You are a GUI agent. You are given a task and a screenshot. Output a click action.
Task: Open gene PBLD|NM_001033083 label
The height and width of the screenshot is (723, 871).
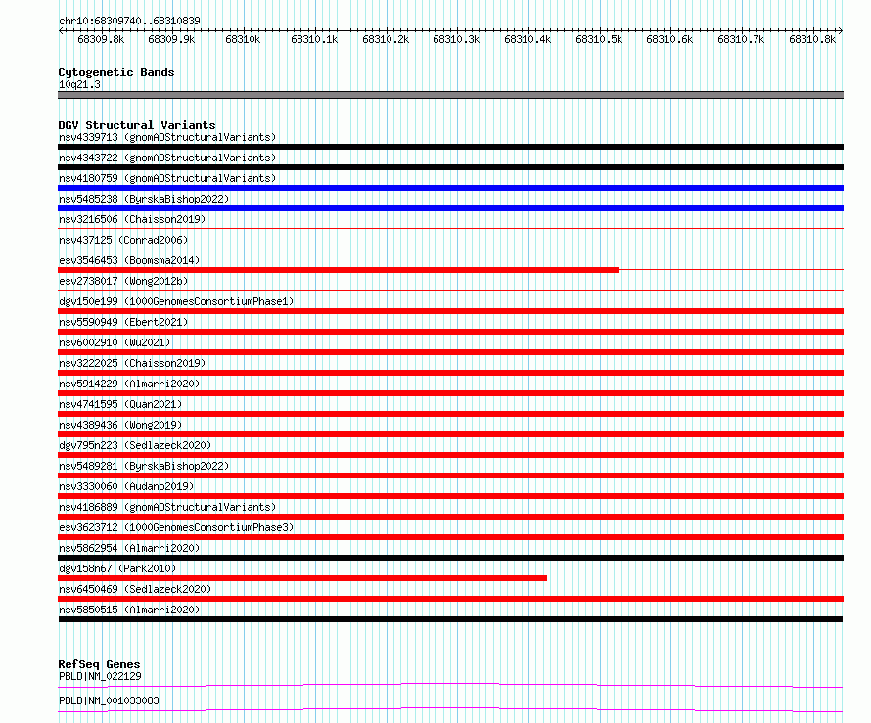pyautogui.click(x=109, y=700)
